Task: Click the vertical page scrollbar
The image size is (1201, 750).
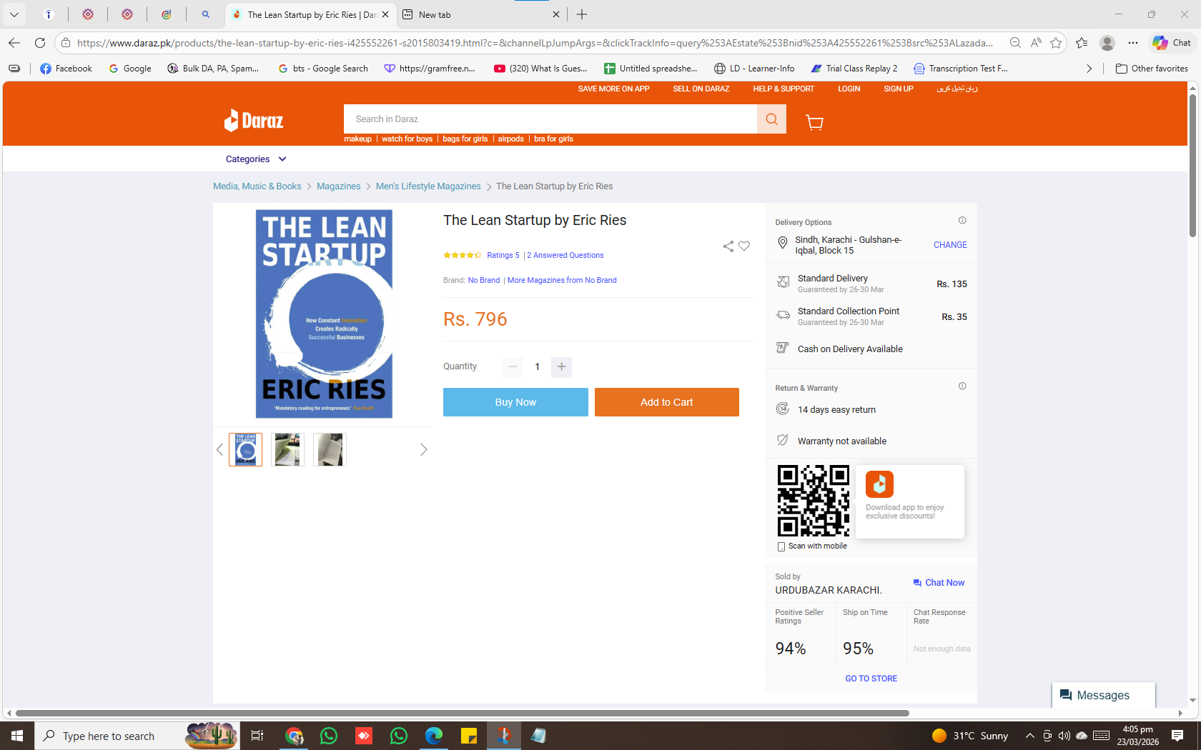Action: click(x=1192, y=166)
